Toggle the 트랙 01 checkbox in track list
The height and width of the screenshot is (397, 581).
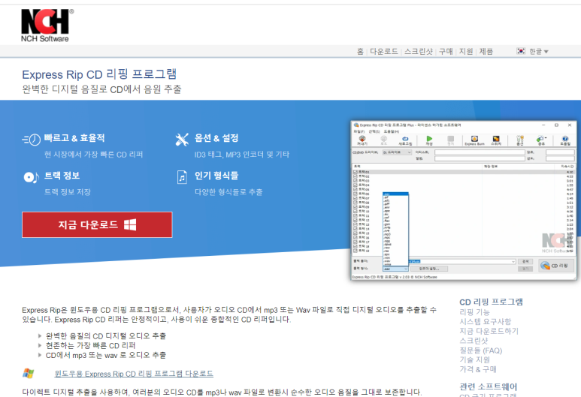pos(356,172)
